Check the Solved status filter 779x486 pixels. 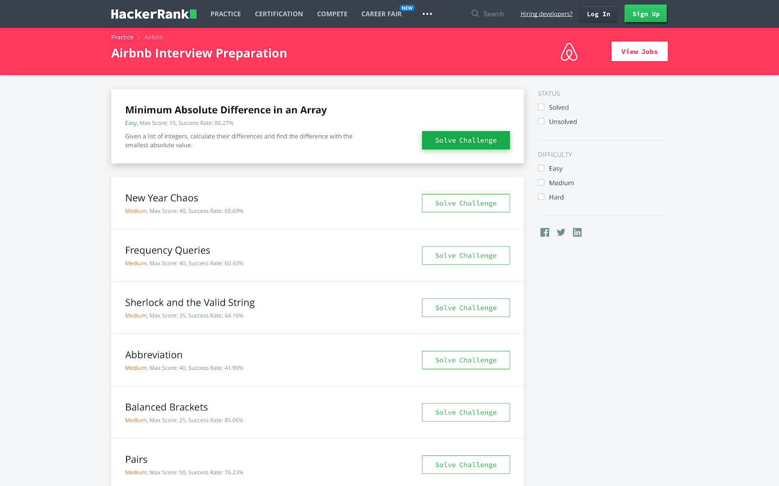point(541,107)
